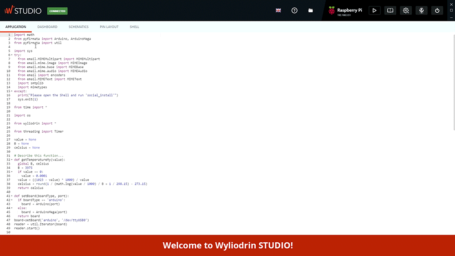The height and width of the screenshot is (256, 455).
Task: Collapse the try block at line 6
Action: (x=12, y=55)
